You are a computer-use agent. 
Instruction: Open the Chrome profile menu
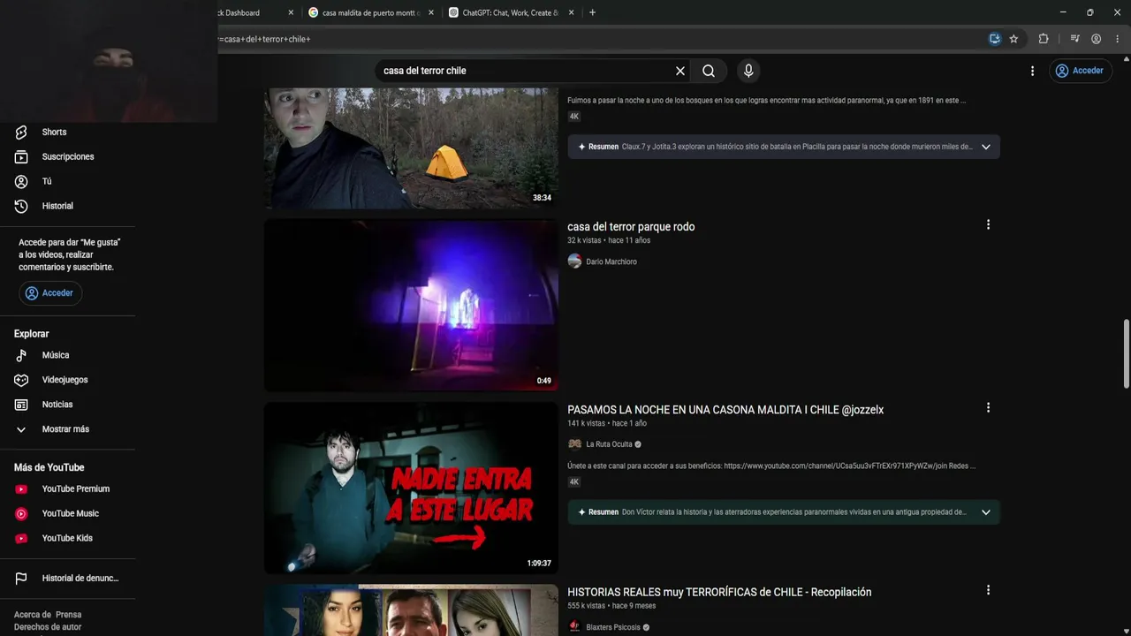point(1096,39)
